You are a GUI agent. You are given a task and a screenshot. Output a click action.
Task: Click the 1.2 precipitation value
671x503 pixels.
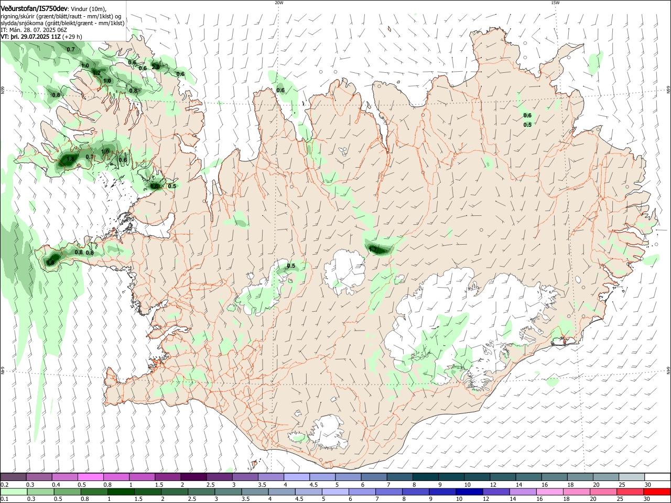[x=96, y=73]
